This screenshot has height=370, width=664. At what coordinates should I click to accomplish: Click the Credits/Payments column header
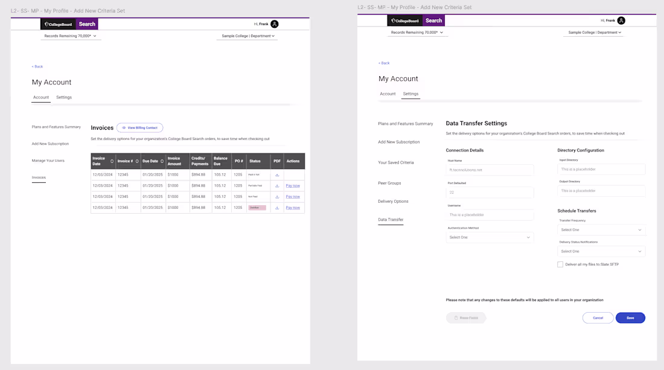click(x=200, y=161)
